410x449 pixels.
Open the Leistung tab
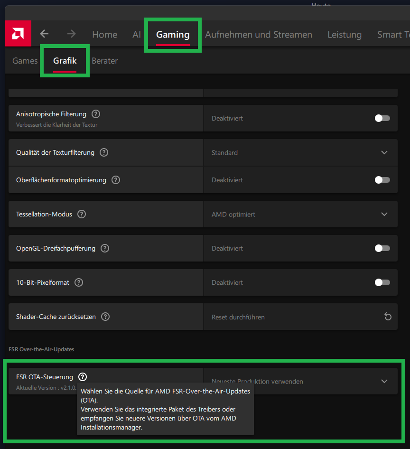tap(344, 34)
